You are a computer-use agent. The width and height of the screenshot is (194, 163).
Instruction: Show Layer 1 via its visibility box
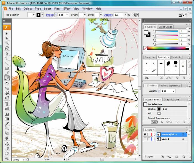point(145,139)
